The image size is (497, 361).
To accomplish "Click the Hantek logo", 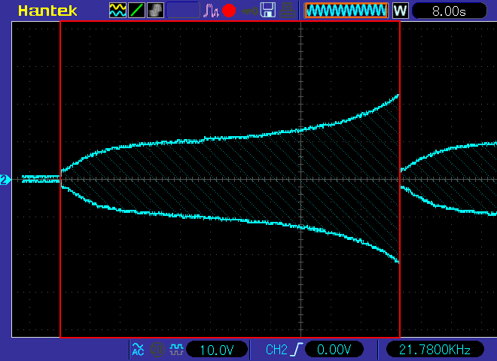I will coord(47,11).
